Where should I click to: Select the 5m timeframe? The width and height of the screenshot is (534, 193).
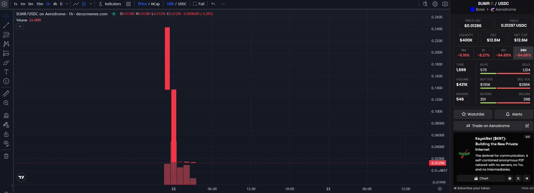pos(31,4)
